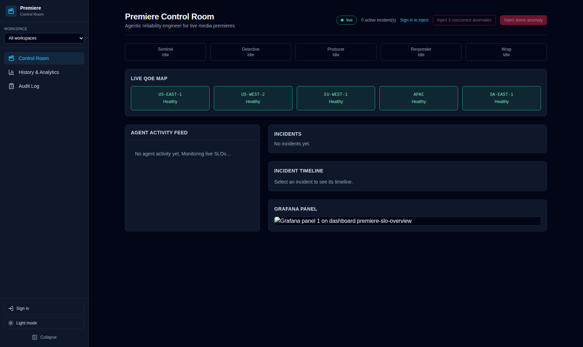Select the Responder Idle agent card

click(x=421, y=52)
